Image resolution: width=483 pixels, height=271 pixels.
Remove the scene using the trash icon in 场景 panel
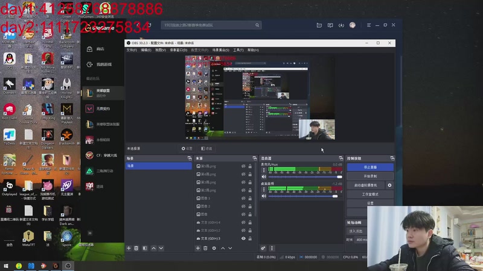pos(136,248)
